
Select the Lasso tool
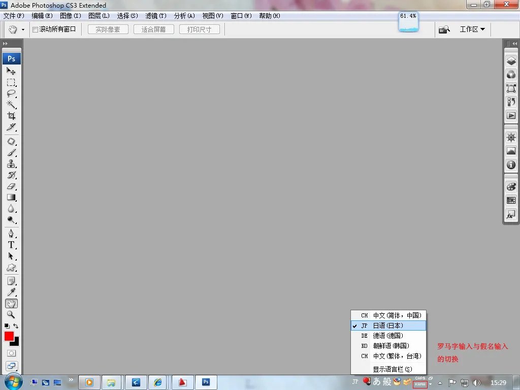click(11, 93)
